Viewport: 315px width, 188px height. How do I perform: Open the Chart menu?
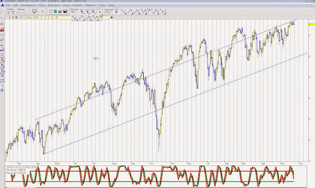[42, 5]
